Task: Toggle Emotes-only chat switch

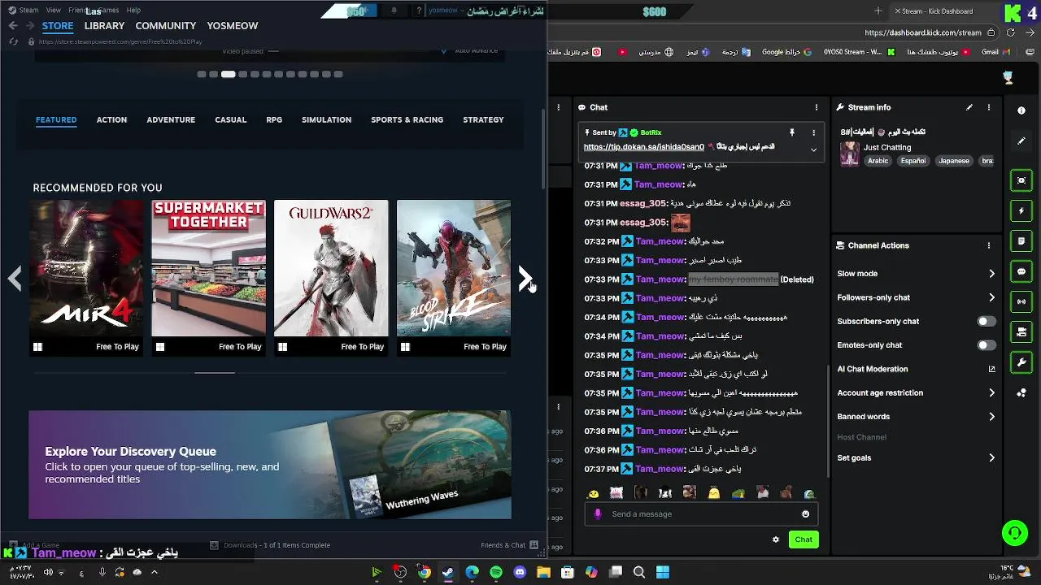Action: 987,345
